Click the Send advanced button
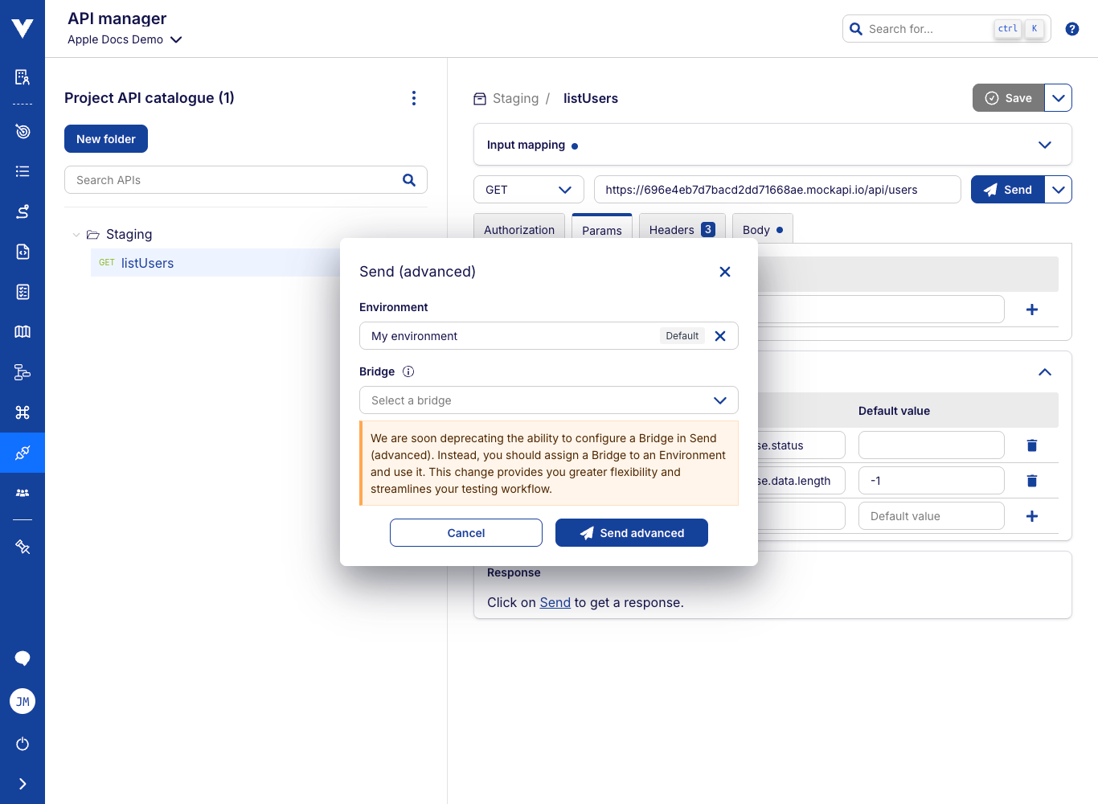The width and height of the screenshot is (1098, 804). point(631,532)
